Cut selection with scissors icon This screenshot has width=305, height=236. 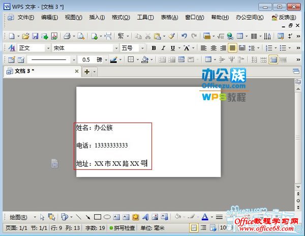pos(148,36)
